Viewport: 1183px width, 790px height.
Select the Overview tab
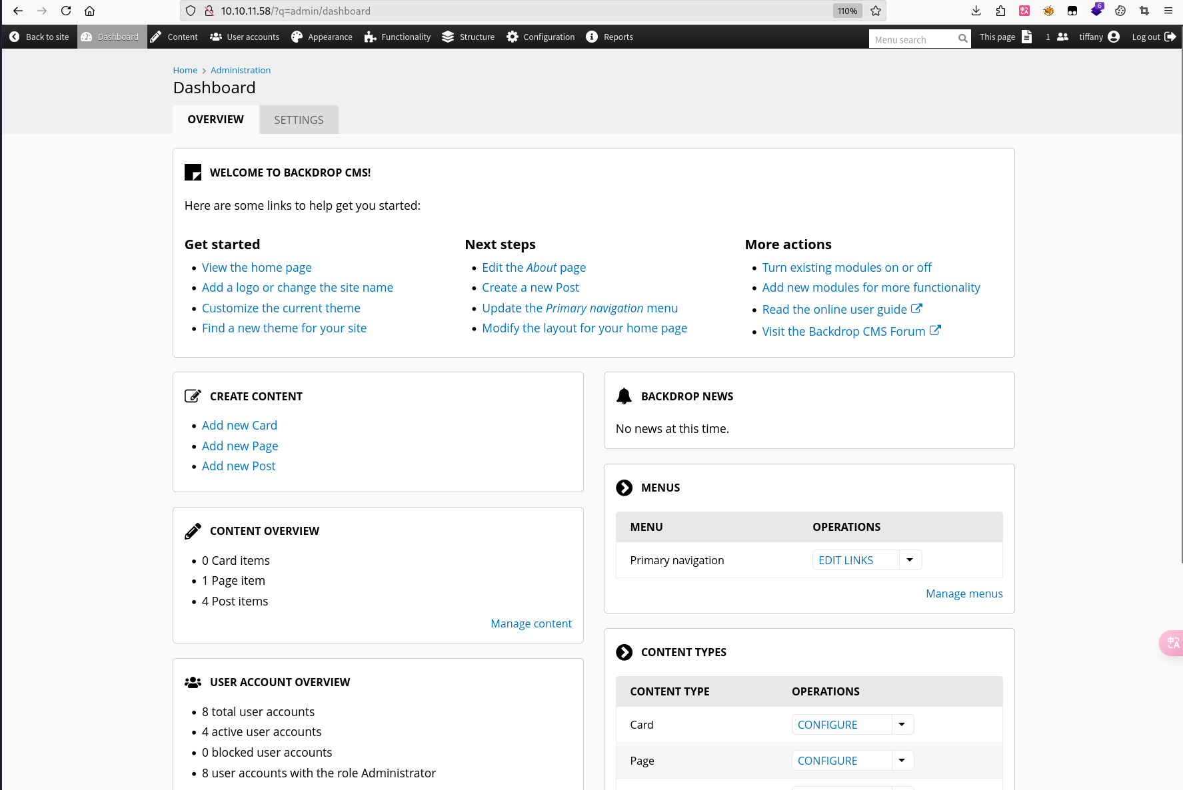click(x=215, y=119)
